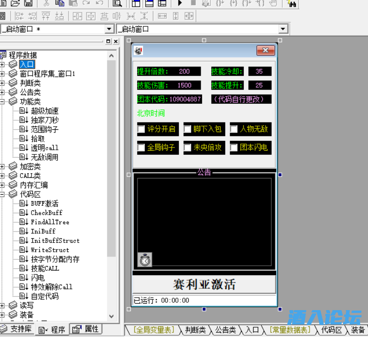Viewport: 368px width, 337px height.
Task: Undo the last action in toolbar
Action: pyautogui.click(x=100, y=3)
